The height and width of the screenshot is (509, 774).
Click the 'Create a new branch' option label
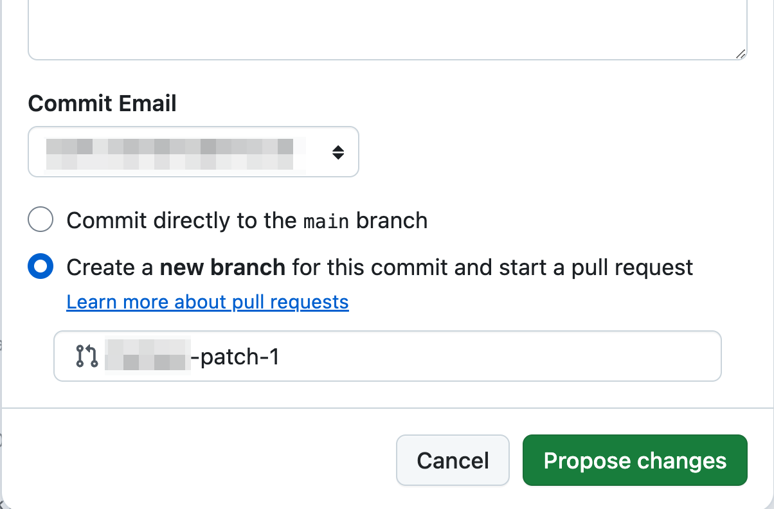point(379,267)
